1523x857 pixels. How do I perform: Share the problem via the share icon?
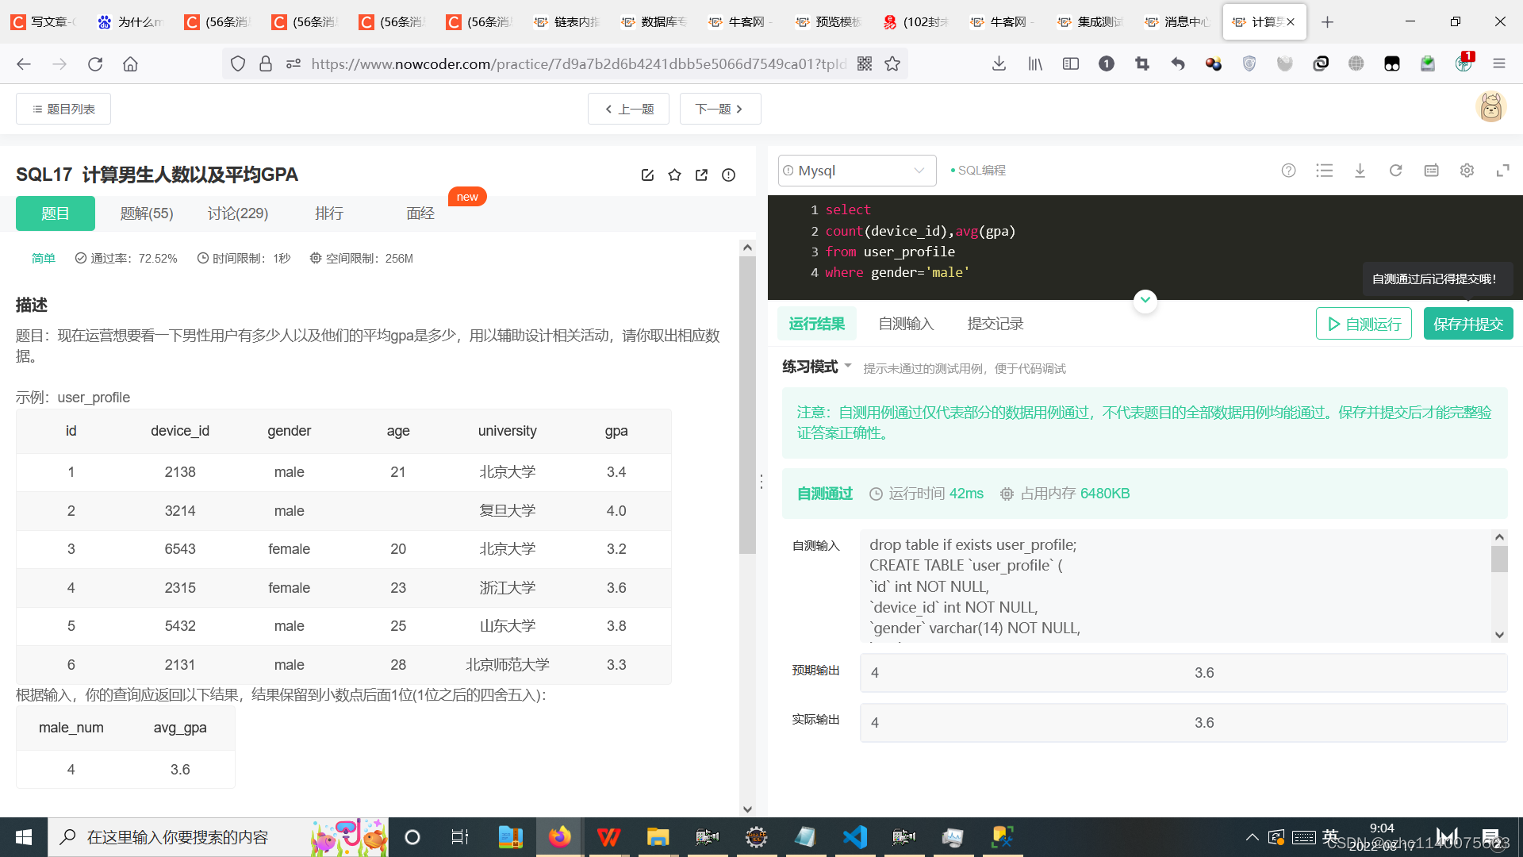coord(701,175)
